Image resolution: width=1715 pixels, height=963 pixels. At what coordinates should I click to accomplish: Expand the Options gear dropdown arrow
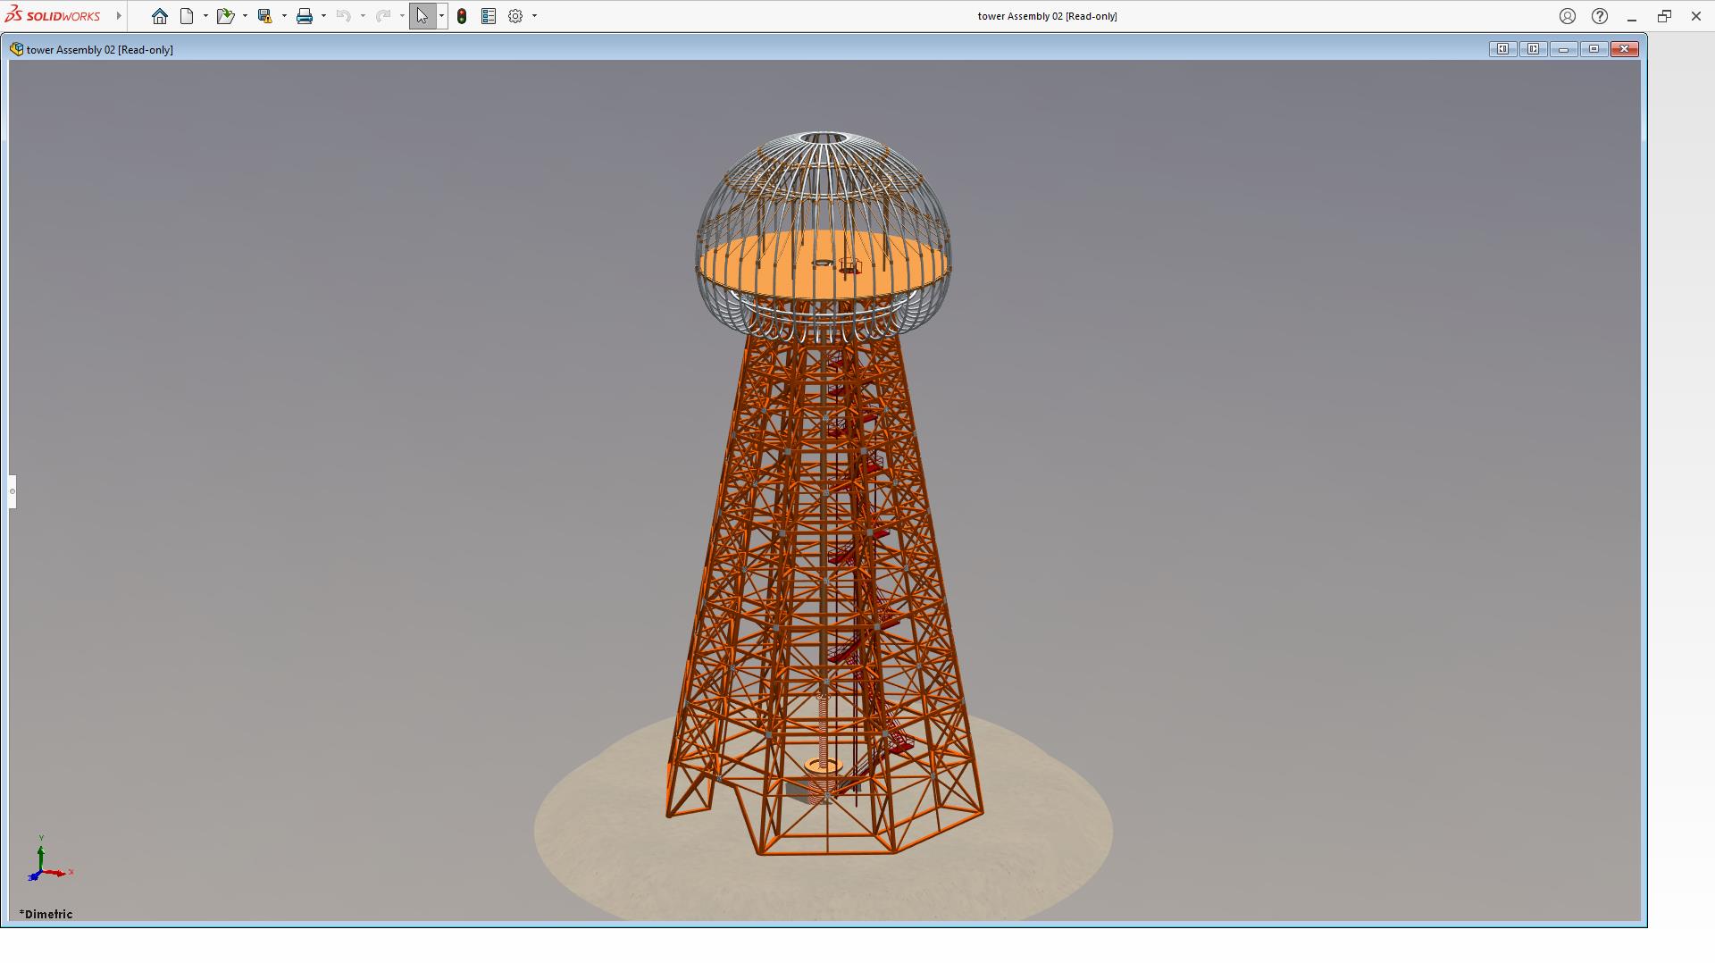(x=534, y=16)
